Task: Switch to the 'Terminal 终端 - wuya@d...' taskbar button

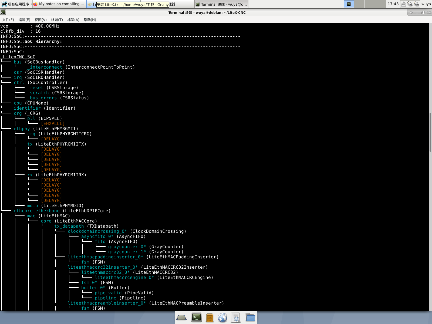Action: (221, 4)
